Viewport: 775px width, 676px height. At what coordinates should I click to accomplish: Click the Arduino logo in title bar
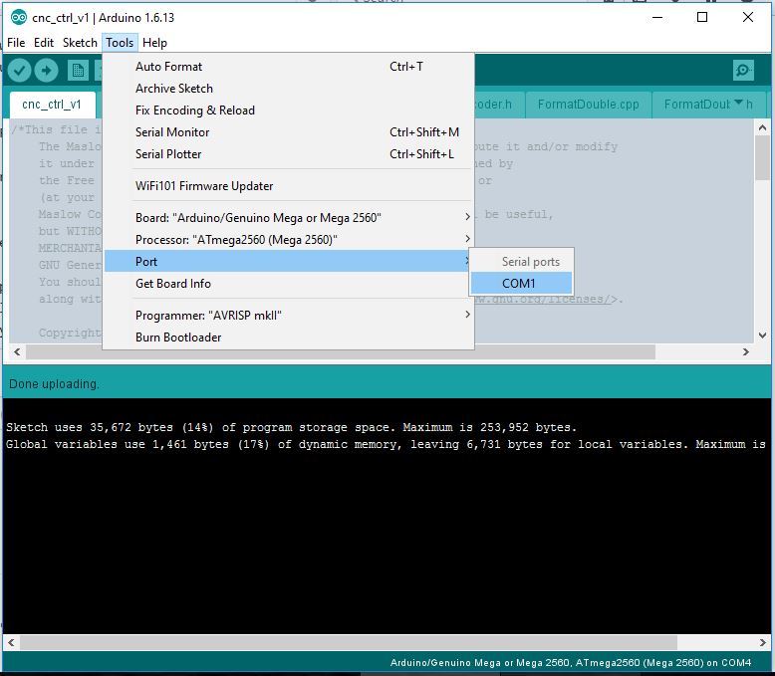coord(19,17)
